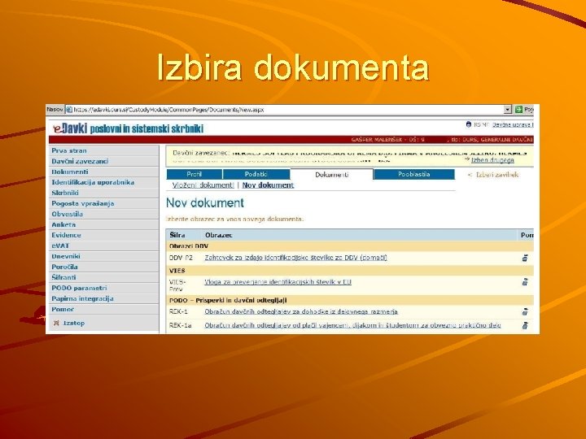The height and width of the screenshot is (439, 586).
Task: Click the VIES group header row
Action: 350,271
